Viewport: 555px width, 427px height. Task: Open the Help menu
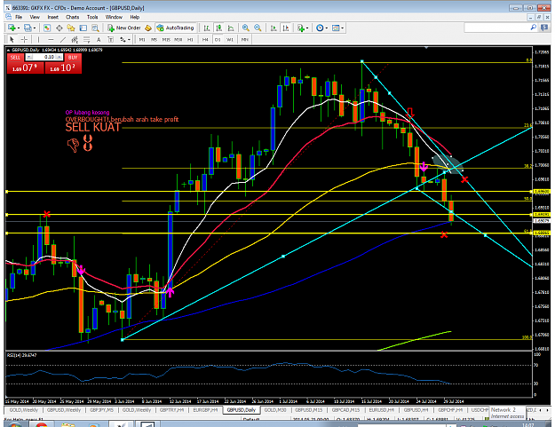click(134, 17)
